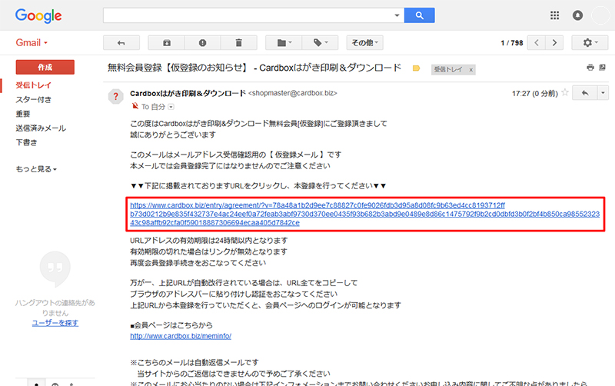Open the search options dropdown arrow
This screenshot has width=615, height=386.
coord(397,15)
